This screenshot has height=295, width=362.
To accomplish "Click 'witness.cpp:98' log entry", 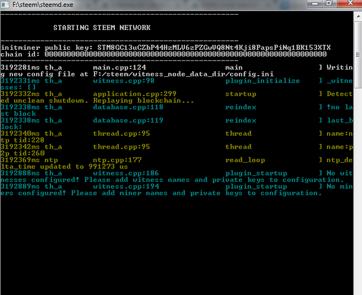I will coord(124,81).
